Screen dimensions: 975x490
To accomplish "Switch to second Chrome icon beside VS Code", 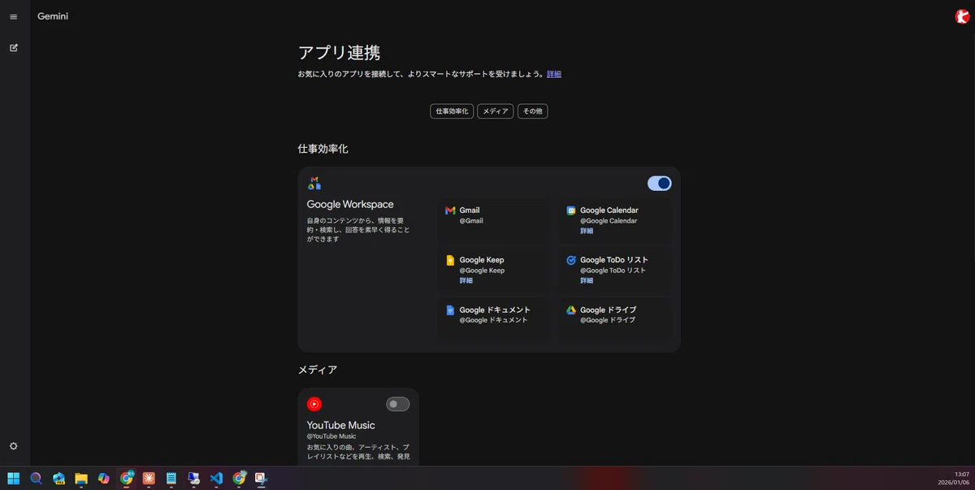I will click(239, 478).
